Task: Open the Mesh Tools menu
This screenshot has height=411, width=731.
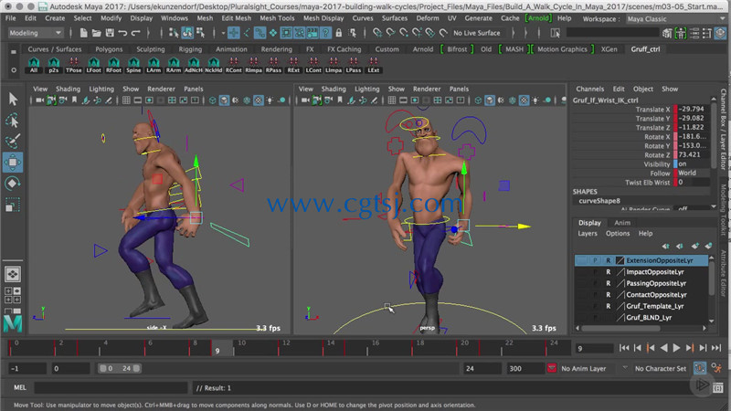Action: (277, 18)
